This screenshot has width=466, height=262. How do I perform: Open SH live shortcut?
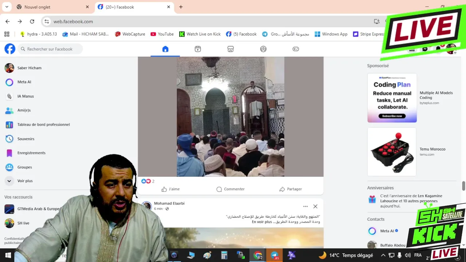point(23,223)
